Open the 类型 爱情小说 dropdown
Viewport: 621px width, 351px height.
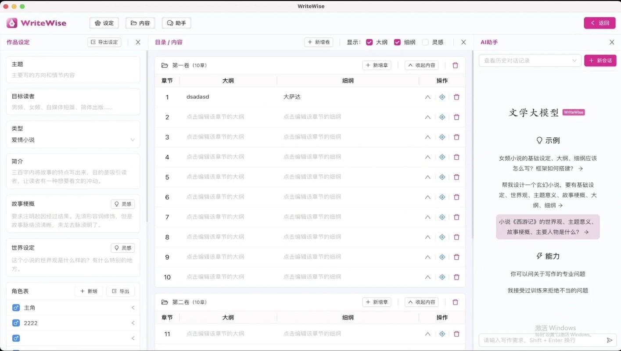click(x=73, y=140)
